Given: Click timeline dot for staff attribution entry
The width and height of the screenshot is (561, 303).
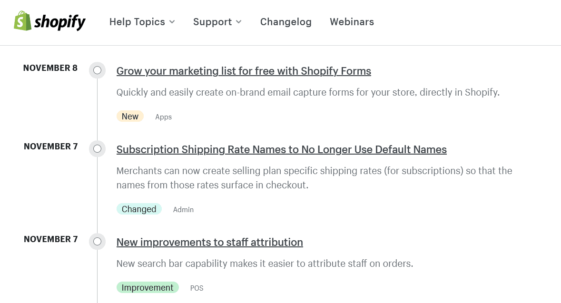Looking at the screenshot, I should [x=97, y=242].
